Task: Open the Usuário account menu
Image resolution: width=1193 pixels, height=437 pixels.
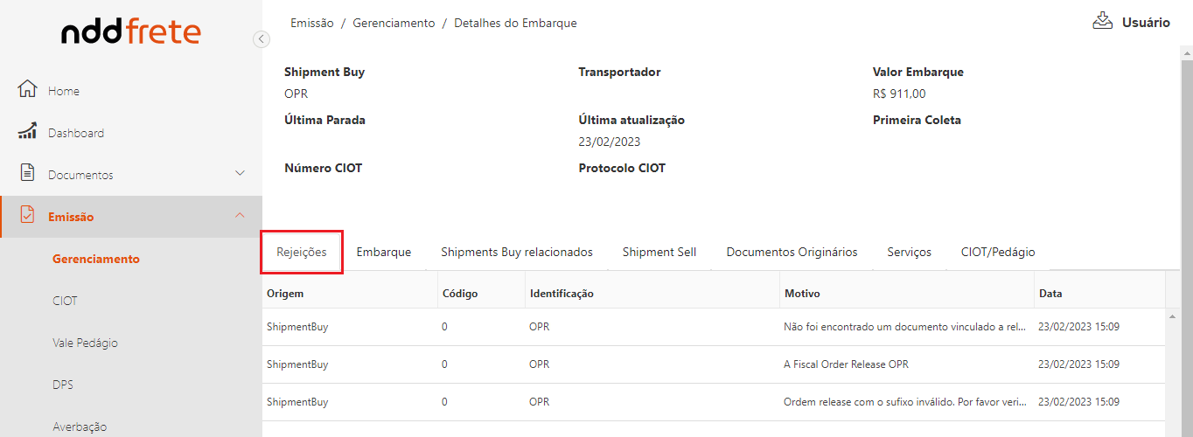Action: pyautogui.click(x=1146, y=23)
